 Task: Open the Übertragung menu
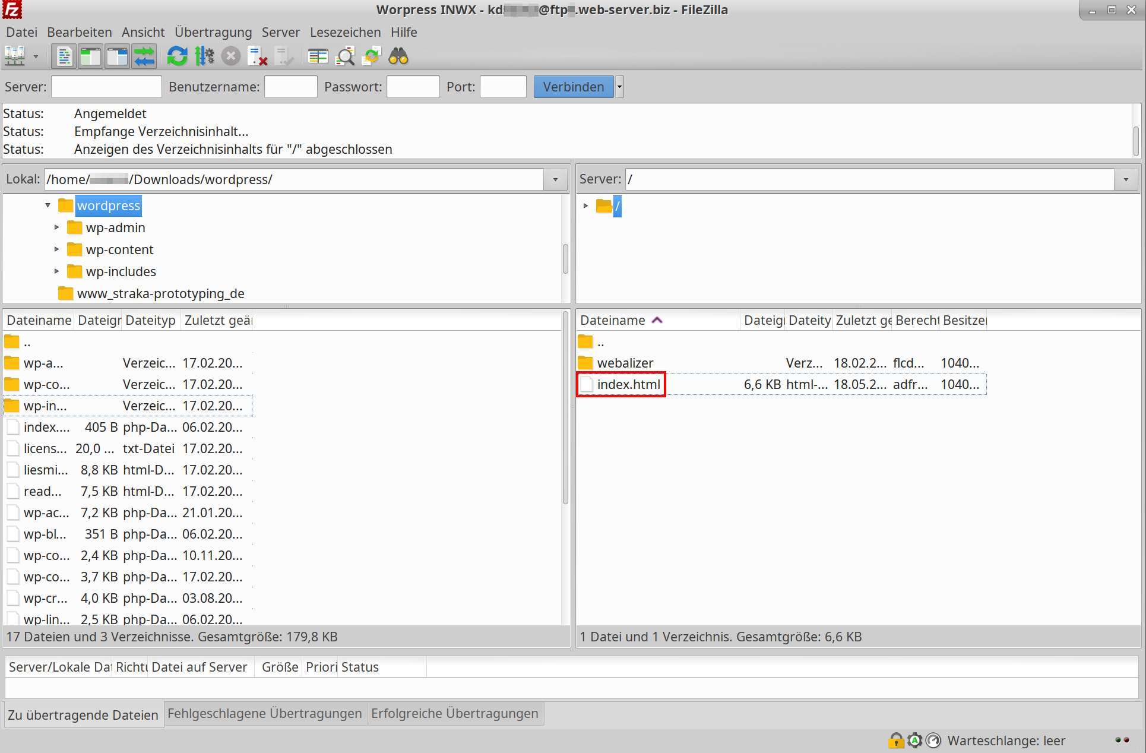coord(213,32)
